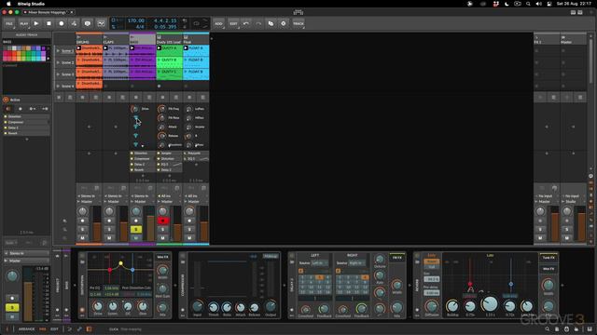Launch Scene 2 with its play arrow
Screen dimensions: 597x335
pos(58,62)
